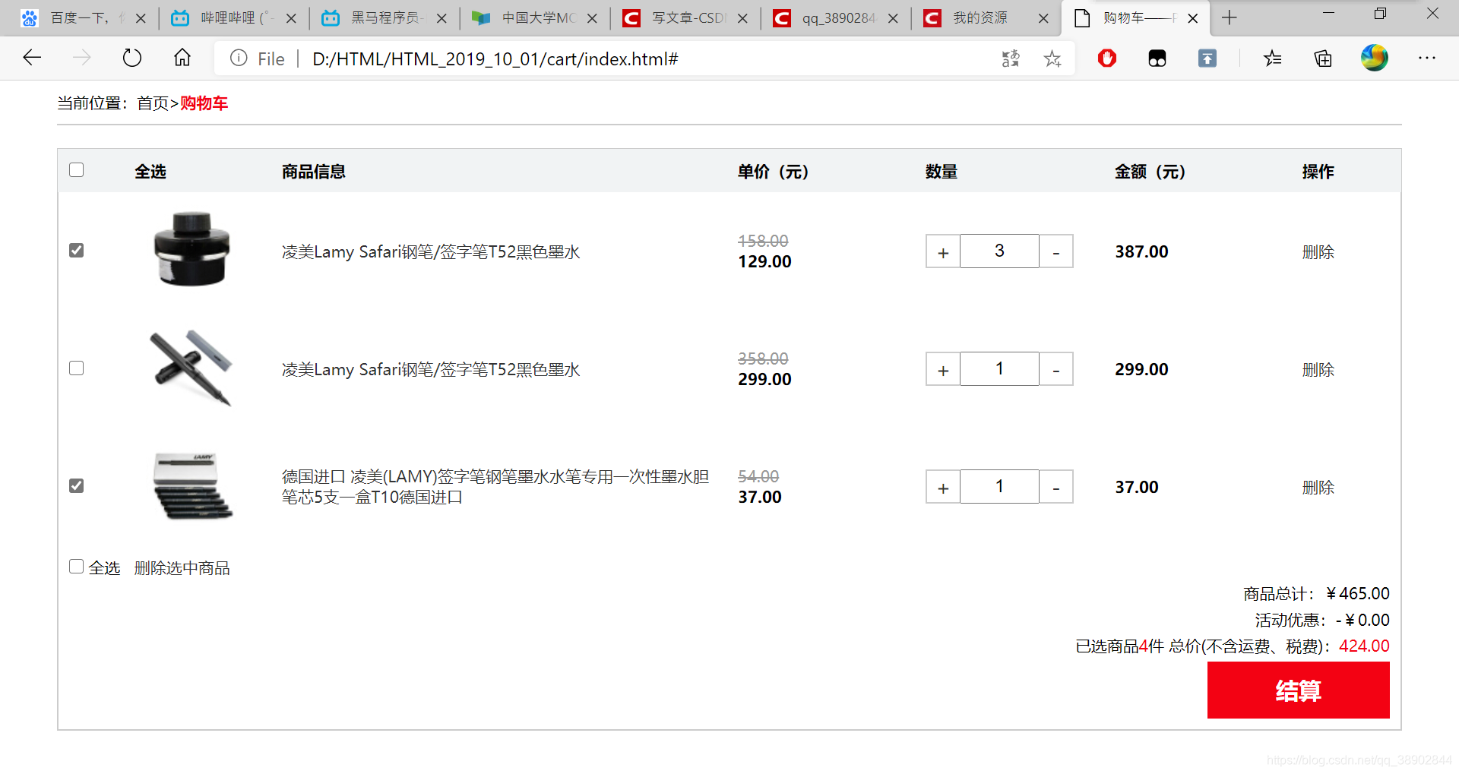This screenshot has width=1459, height=774.
Task: Close the 写文章-CSDN tab
Action: [x=742, y=18]
